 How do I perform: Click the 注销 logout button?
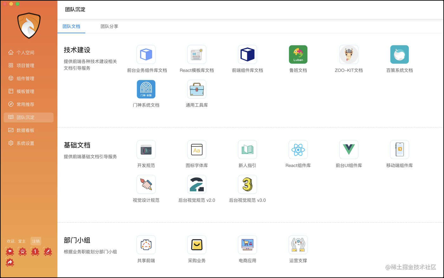(36, 241)
